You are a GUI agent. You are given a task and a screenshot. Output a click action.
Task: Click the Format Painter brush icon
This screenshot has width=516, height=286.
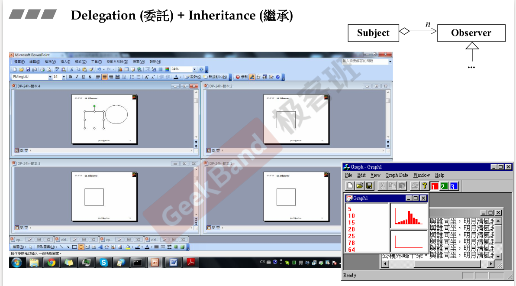point(91,69)
